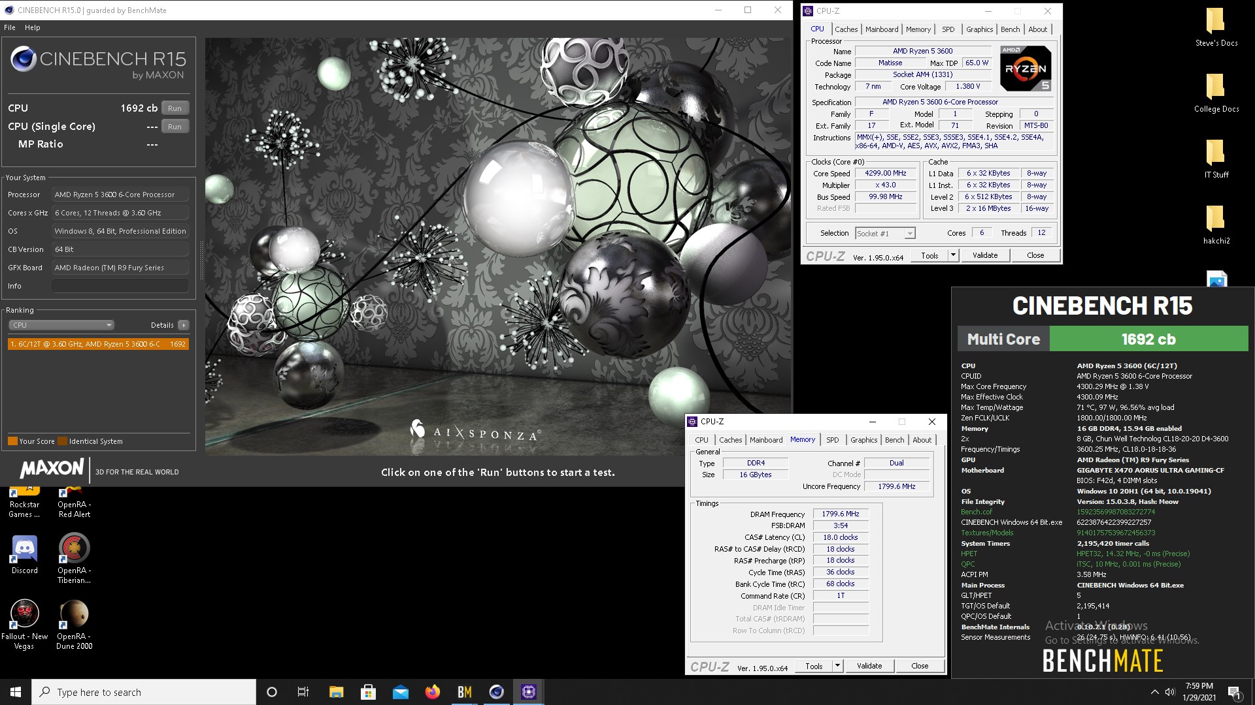Click the Cinebench rendered scene image
Image resolution: width=1255 pixels, height=705 pixels.
[498, 246]
